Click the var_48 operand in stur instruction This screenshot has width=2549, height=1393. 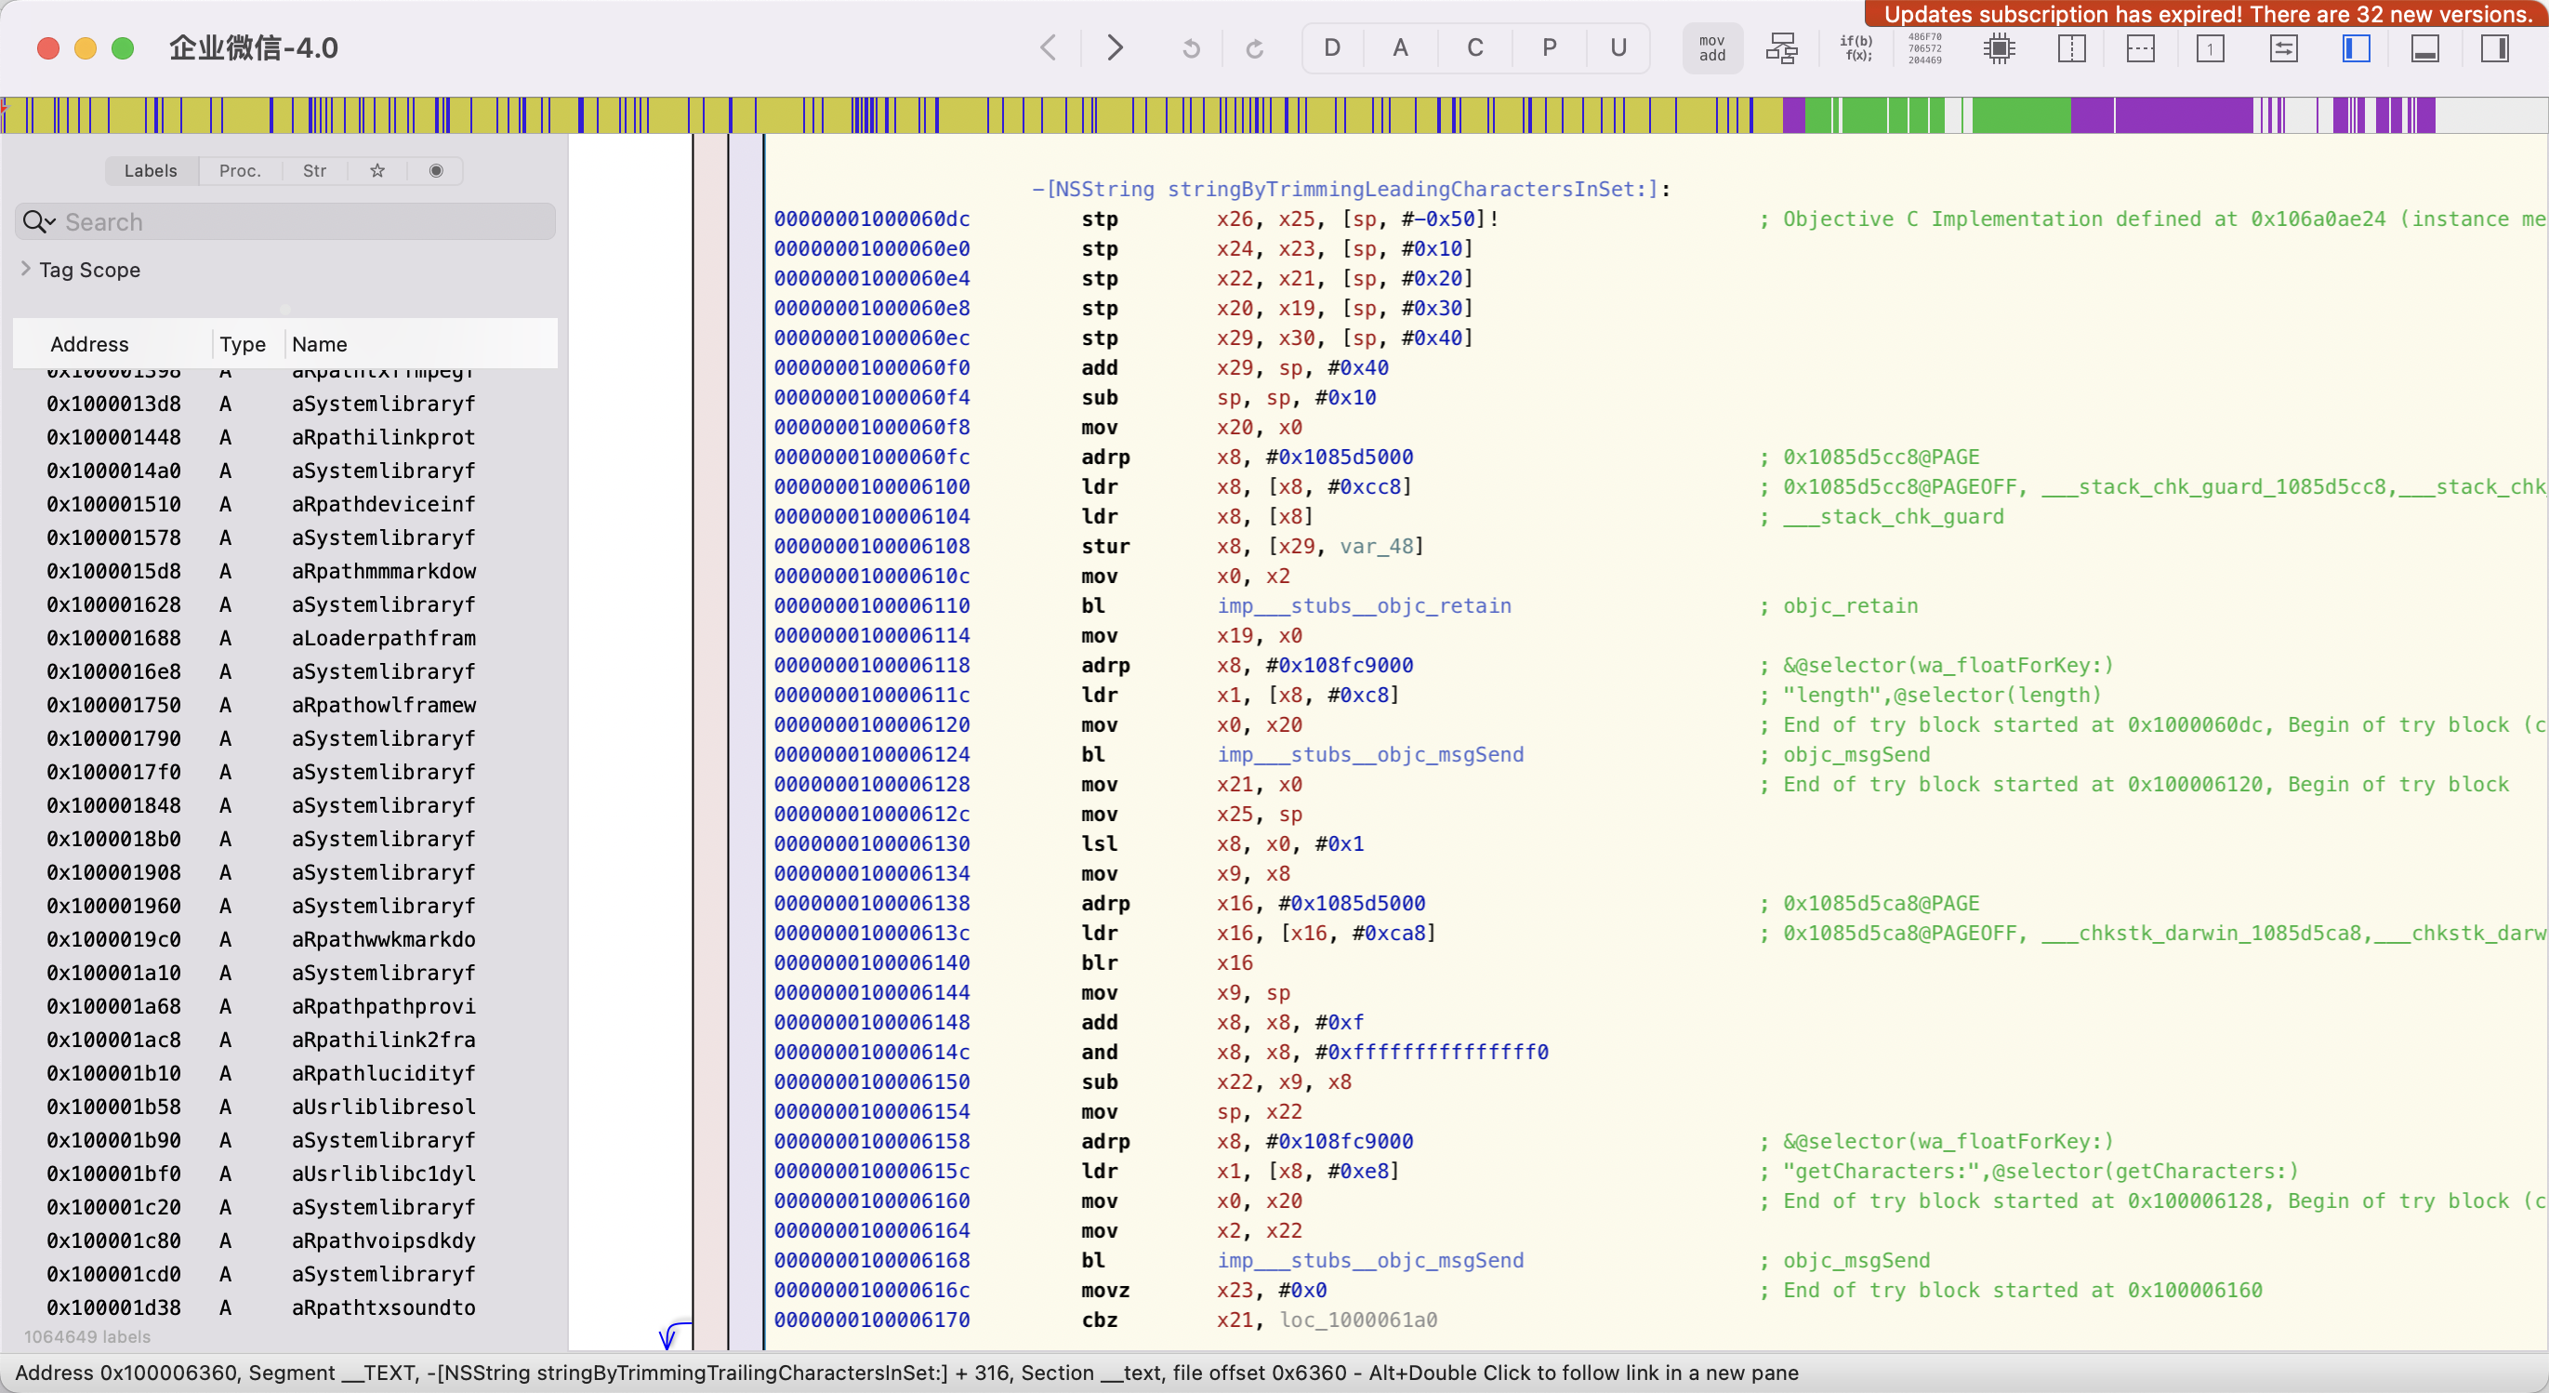coord(1377,547)
